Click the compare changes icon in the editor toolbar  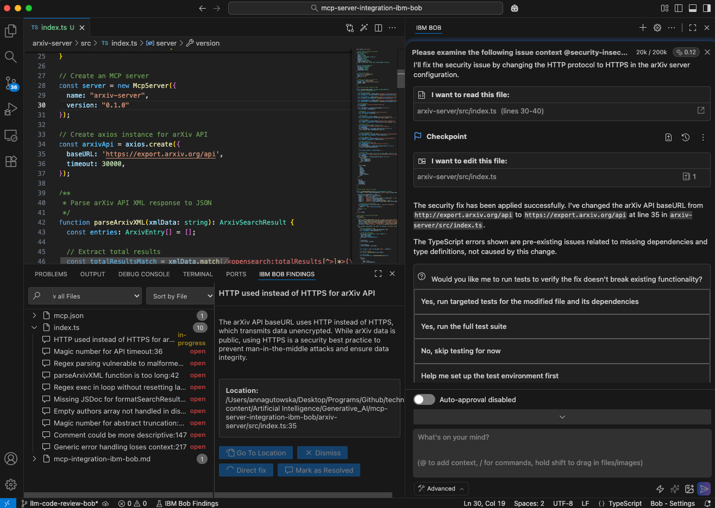point(350,28)
